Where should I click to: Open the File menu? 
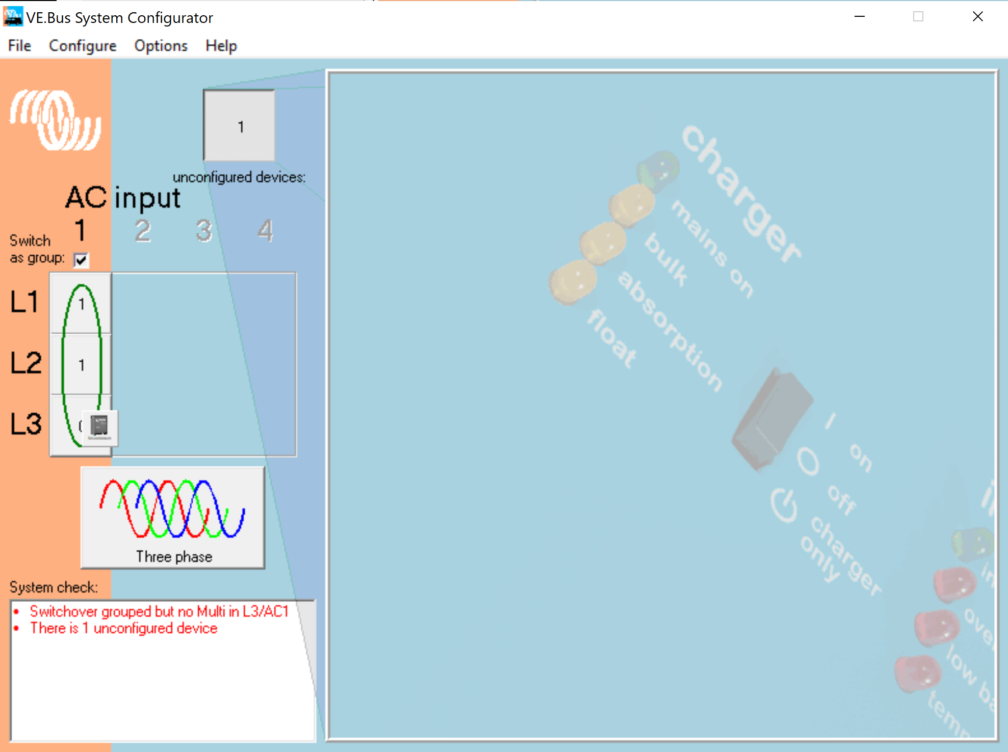[x=19, y=46]
